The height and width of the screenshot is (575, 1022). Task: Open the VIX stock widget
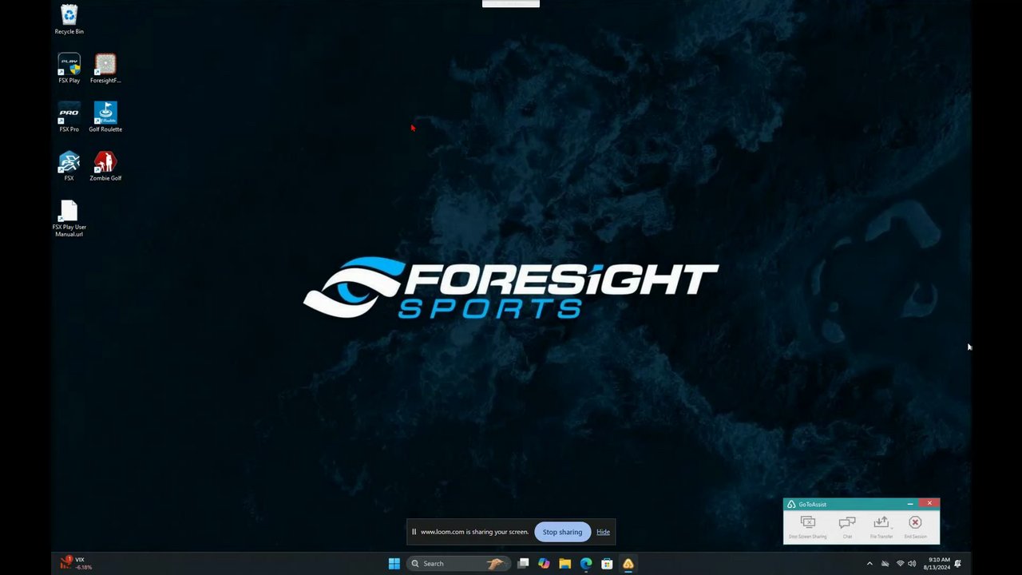pyautogui.click(x=77, y=563)
